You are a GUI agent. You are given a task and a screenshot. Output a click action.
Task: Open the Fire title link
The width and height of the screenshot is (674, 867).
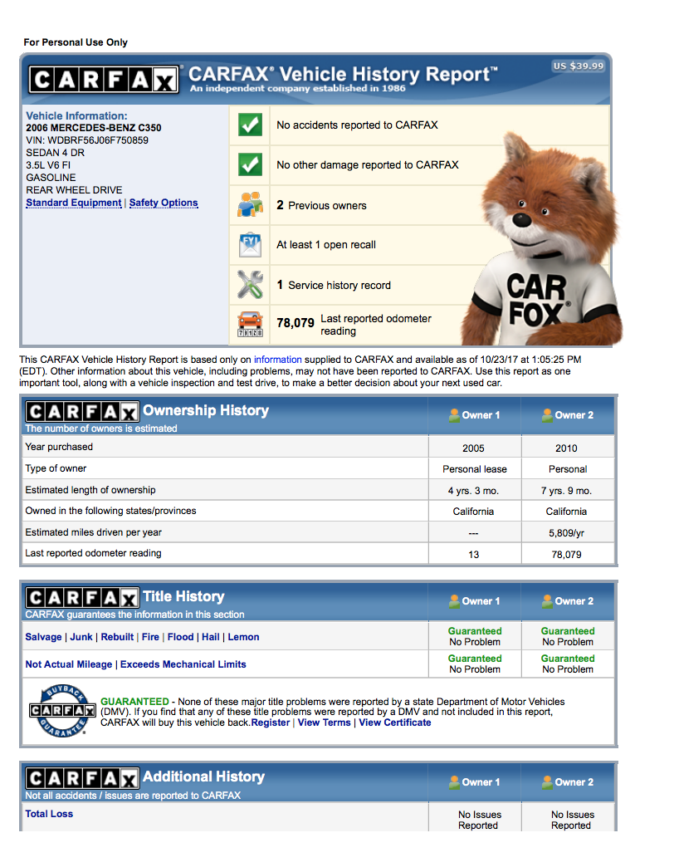point(150,637)
